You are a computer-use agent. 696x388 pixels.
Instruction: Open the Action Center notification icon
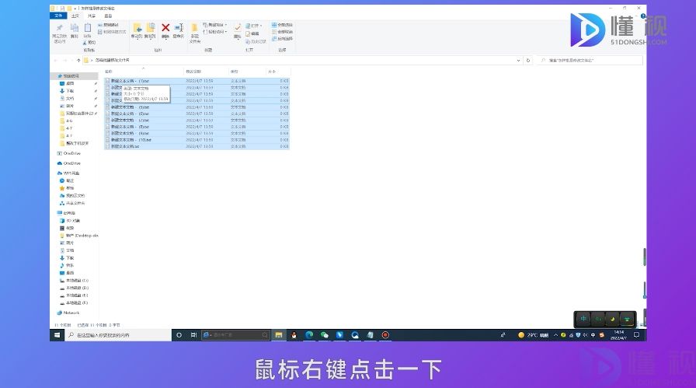[636, 335]
